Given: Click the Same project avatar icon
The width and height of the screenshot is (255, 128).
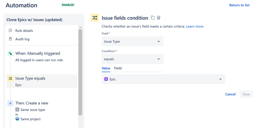Looking at the screenshot, I should pyautogui.click(x=17, y=119).
